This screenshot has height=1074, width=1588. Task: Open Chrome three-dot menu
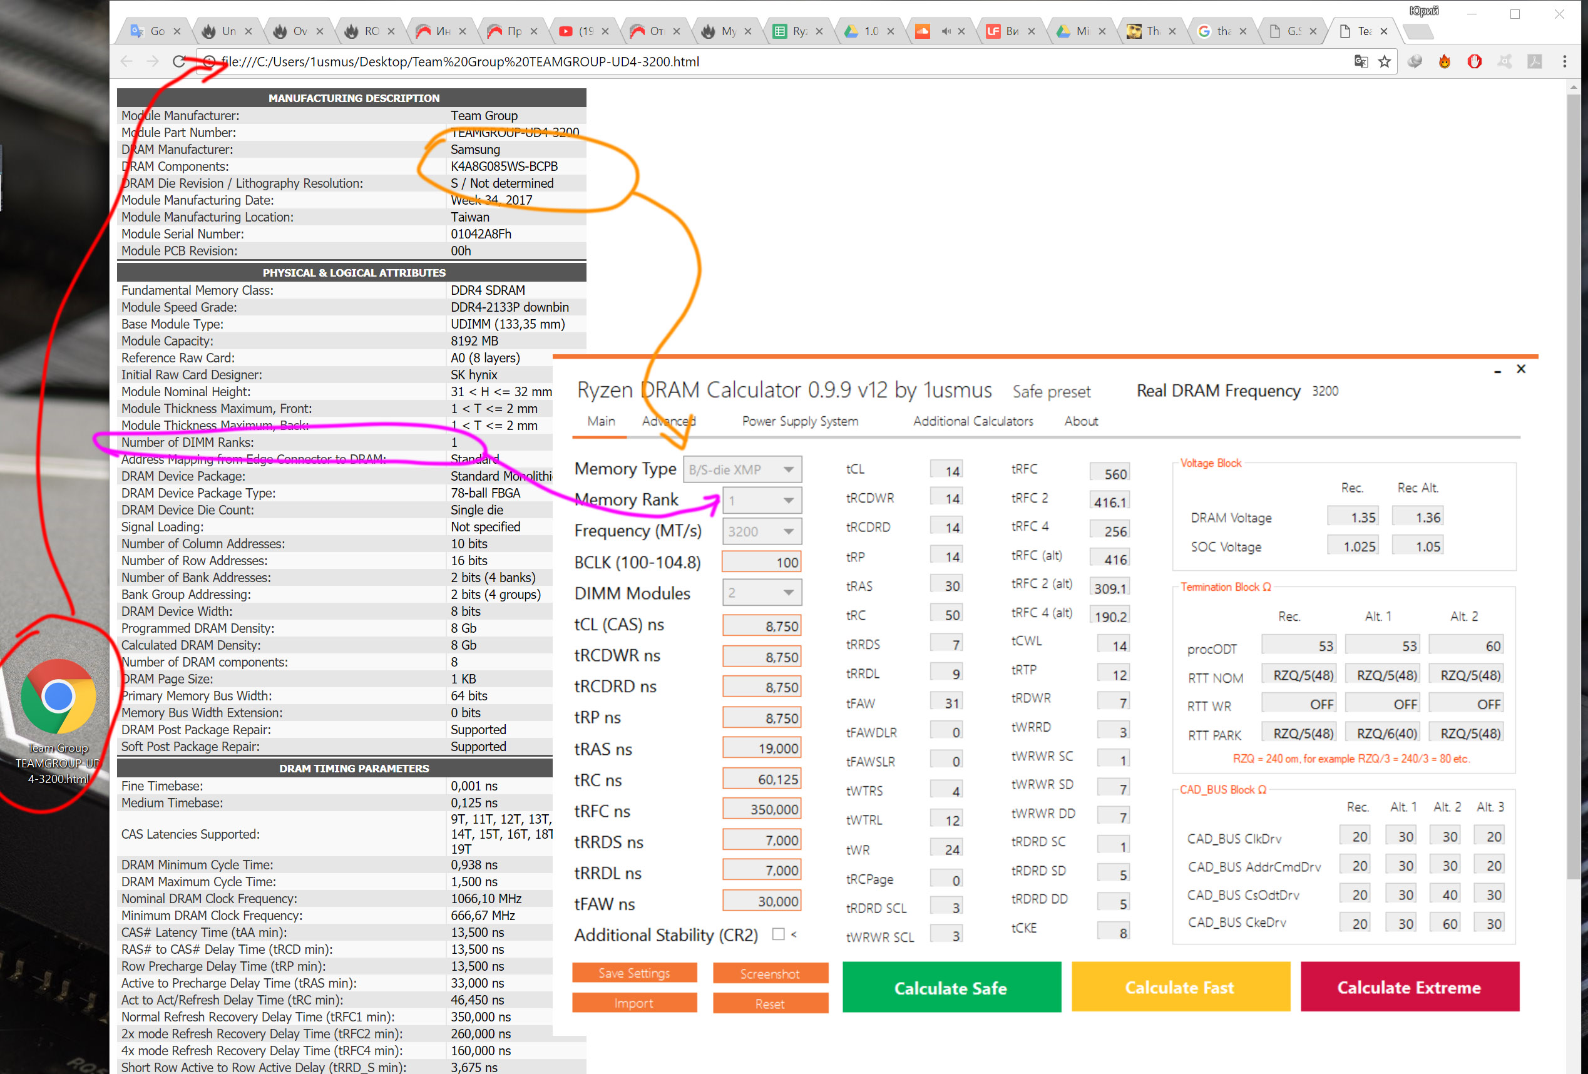[x=1564, y=61]
